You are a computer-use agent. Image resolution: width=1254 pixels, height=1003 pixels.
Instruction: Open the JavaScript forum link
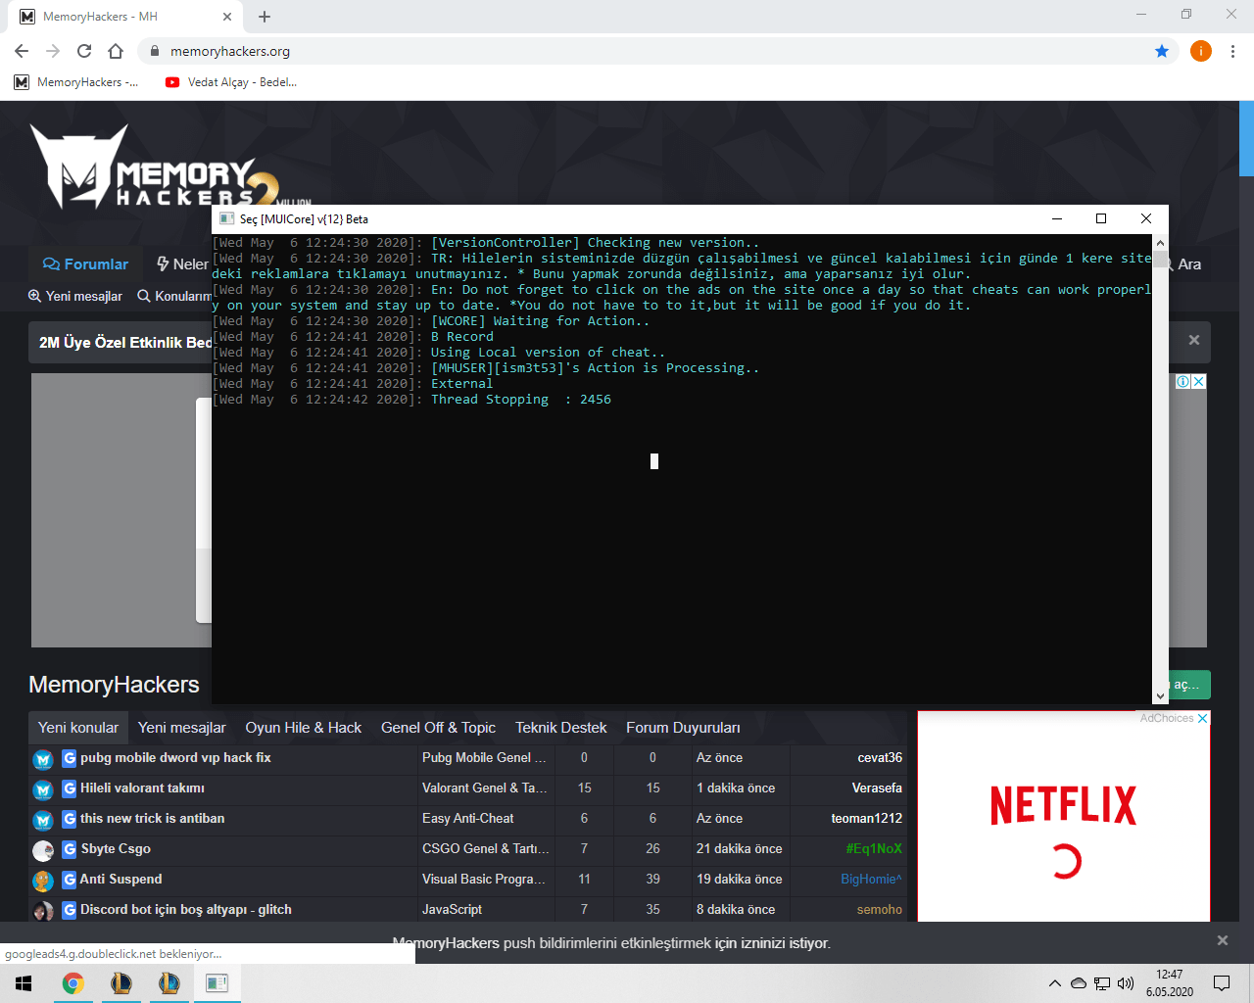452,910
